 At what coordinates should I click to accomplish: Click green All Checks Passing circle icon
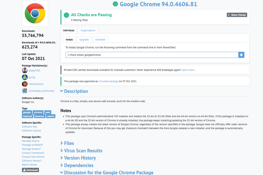tap(66, 15)
